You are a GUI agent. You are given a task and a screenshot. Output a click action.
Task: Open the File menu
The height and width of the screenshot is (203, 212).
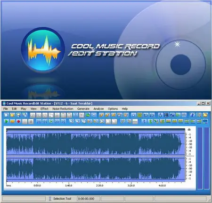click(6, 109)
